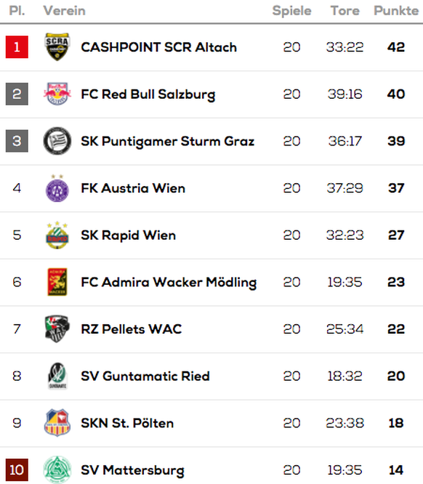Click the SCR Altach club crest

57,47
